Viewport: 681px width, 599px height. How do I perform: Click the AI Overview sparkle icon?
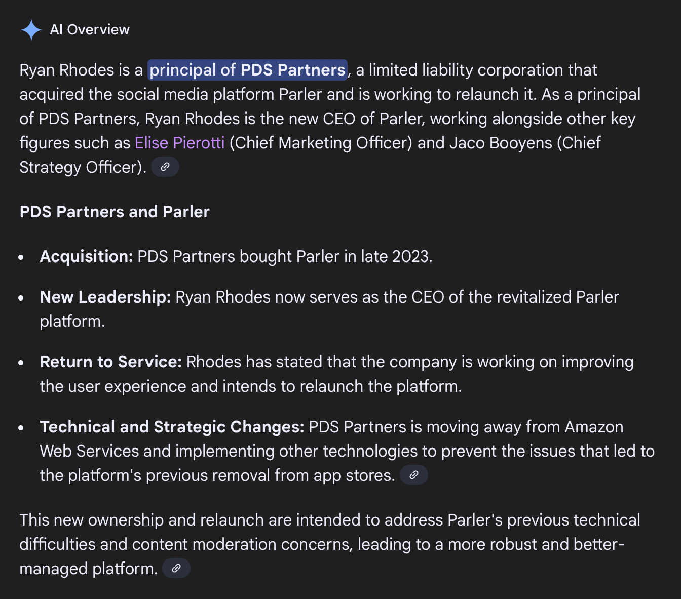(x=31, y=30)
